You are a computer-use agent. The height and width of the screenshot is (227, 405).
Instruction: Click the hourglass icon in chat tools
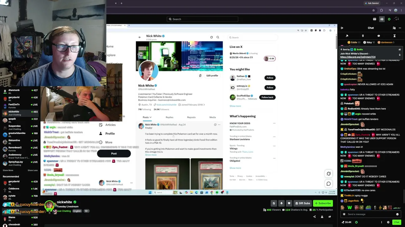(395, 36)
